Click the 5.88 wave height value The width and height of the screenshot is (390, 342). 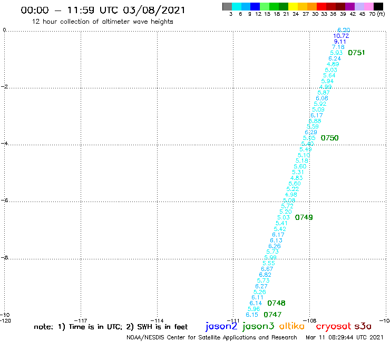(x=315, y=121)
